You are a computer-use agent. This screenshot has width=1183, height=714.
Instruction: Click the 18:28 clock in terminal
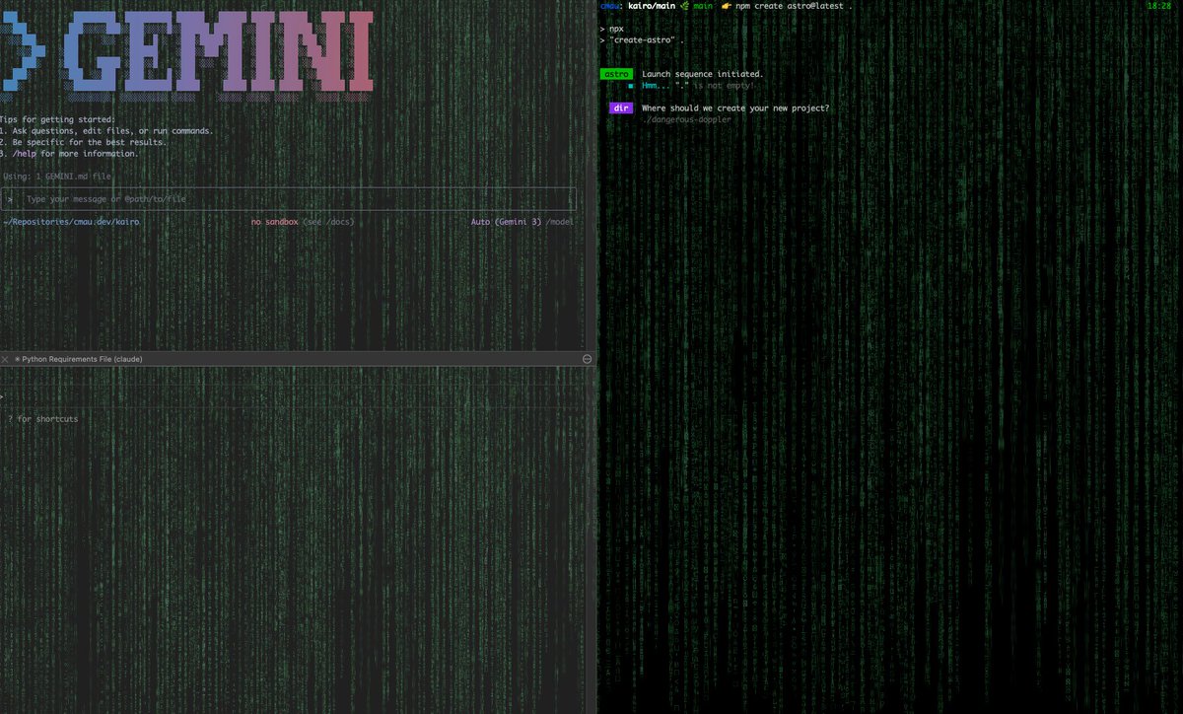click(x=1158, y=6)
